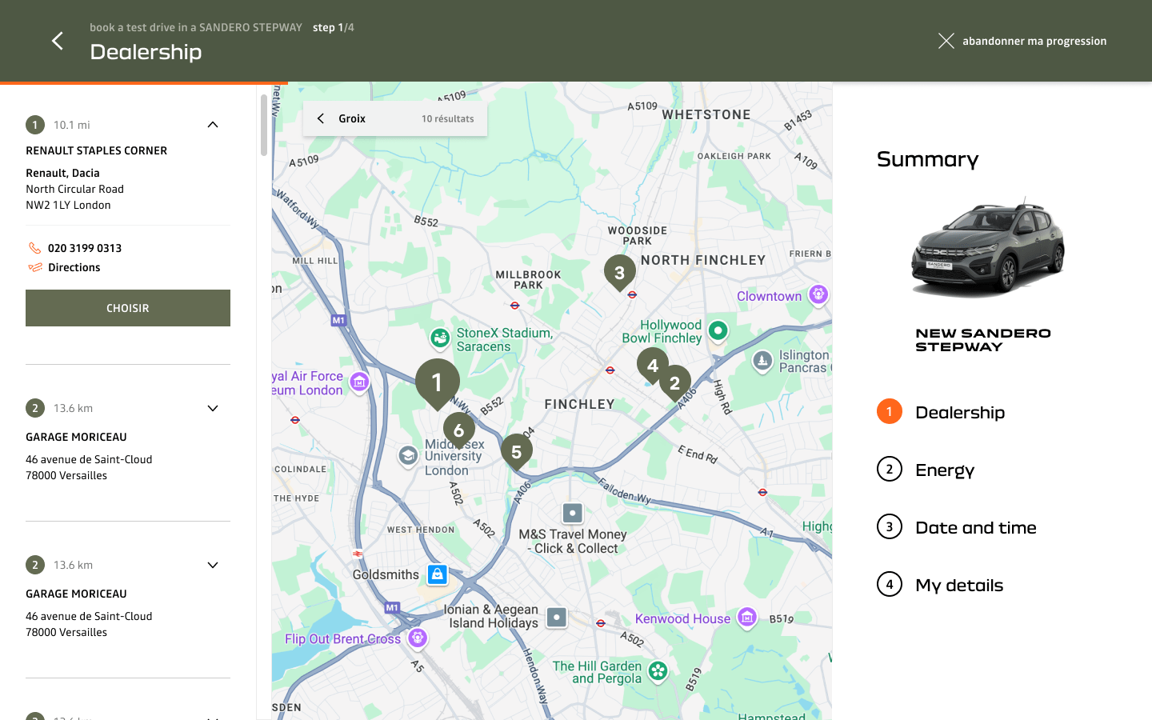Click the Goldsmiths shopping pin icon
The height and width of the screenshot is (720, 1152).
click(437, 574)
